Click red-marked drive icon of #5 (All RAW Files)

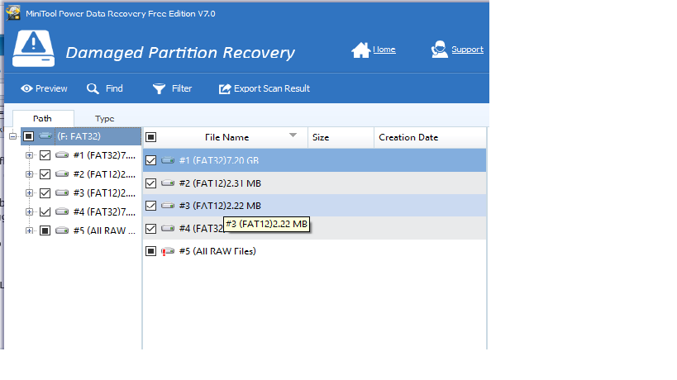click(x=168, y=251)
